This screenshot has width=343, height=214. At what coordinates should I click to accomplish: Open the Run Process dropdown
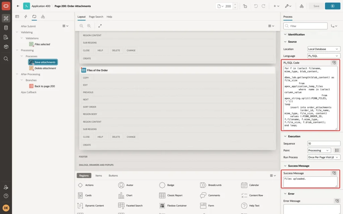324,157
